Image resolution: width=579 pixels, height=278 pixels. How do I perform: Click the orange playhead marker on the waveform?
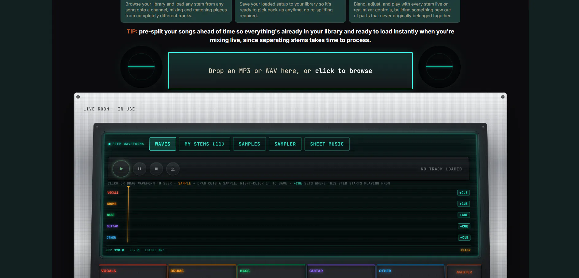[128, 187]
